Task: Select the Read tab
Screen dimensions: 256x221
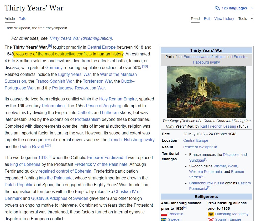Action: [195, 19]
